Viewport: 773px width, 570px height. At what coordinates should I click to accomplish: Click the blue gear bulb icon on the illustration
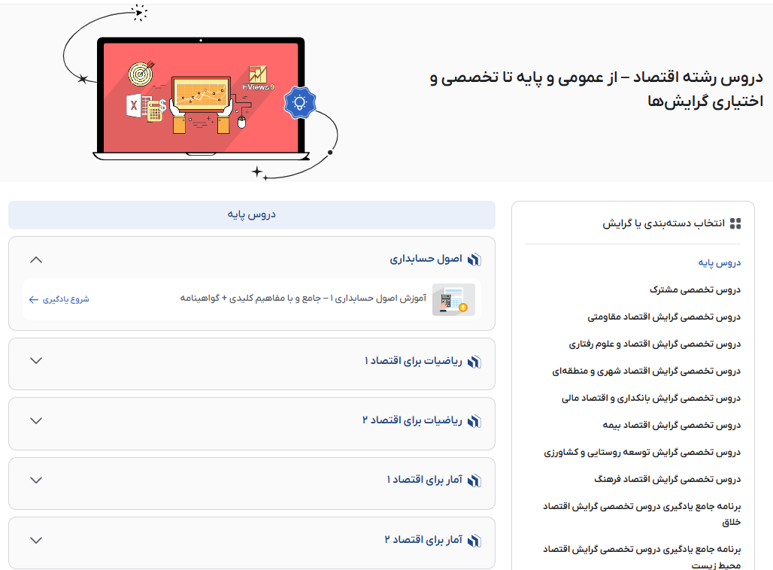click(301, 104)
